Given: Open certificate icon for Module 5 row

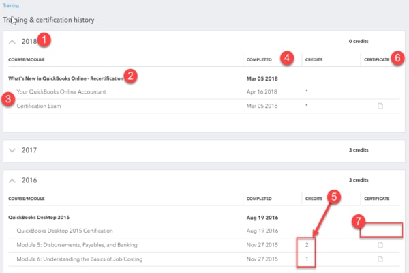Looking at the screenshot, I should point(380,245).
